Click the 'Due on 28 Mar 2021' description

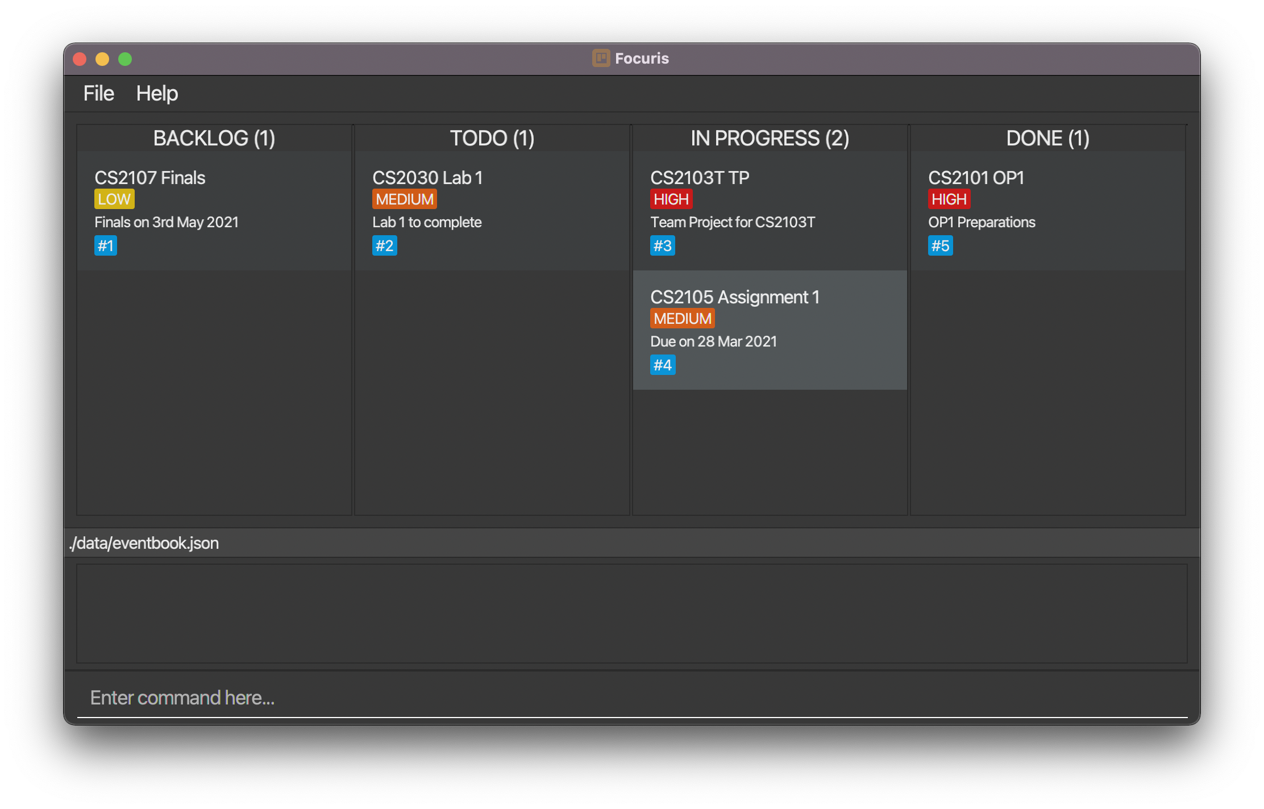[713, 341]
